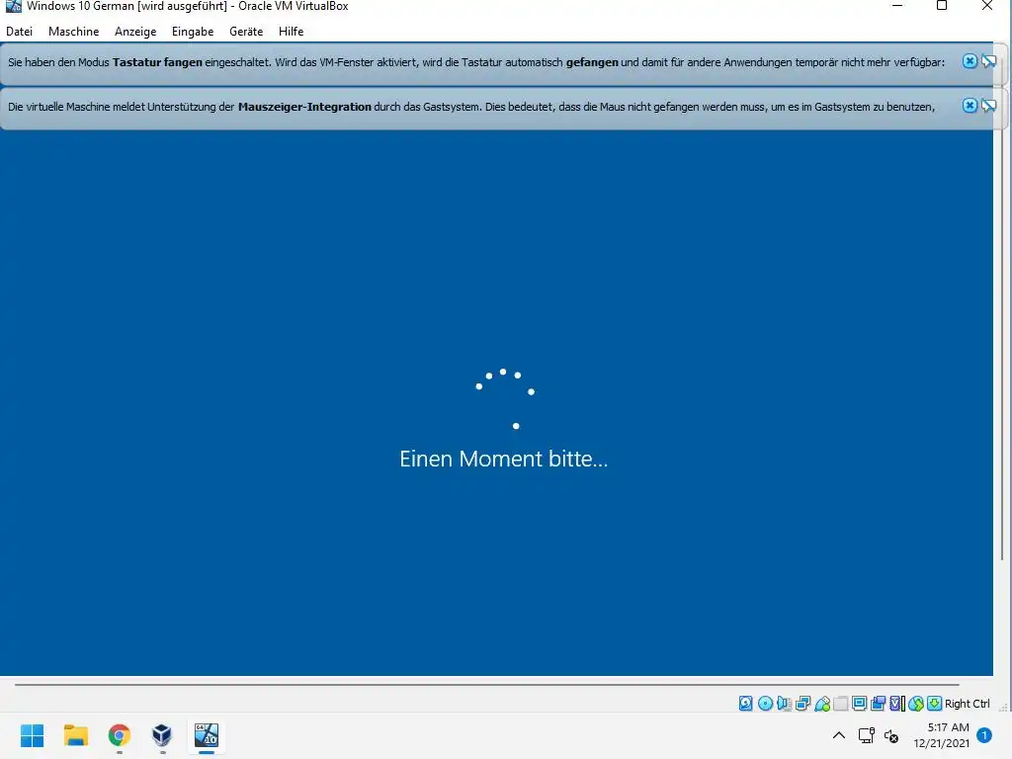Click the CPU virtualization status icon

[x=897, y=704]
